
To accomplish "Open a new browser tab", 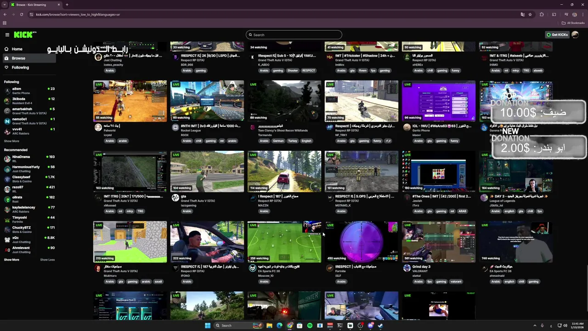I will (67, 5).
